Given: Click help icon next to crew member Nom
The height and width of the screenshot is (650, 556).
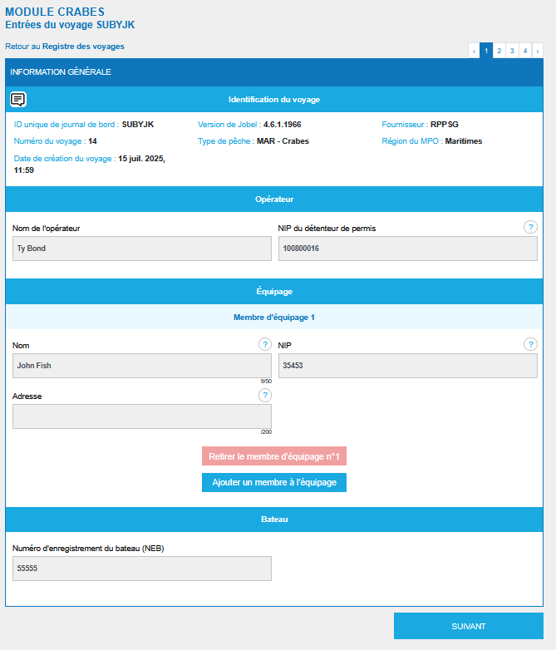Looking at the screenshot, I should click(264, 344).
